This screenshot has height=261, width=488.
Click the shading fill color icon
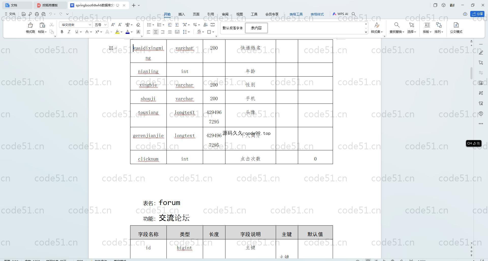[x=199, y=32]
